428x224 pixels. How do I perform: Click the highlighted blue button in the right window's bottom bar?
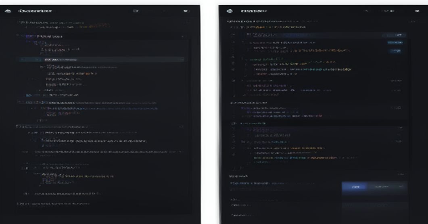(x=355, y=187)
